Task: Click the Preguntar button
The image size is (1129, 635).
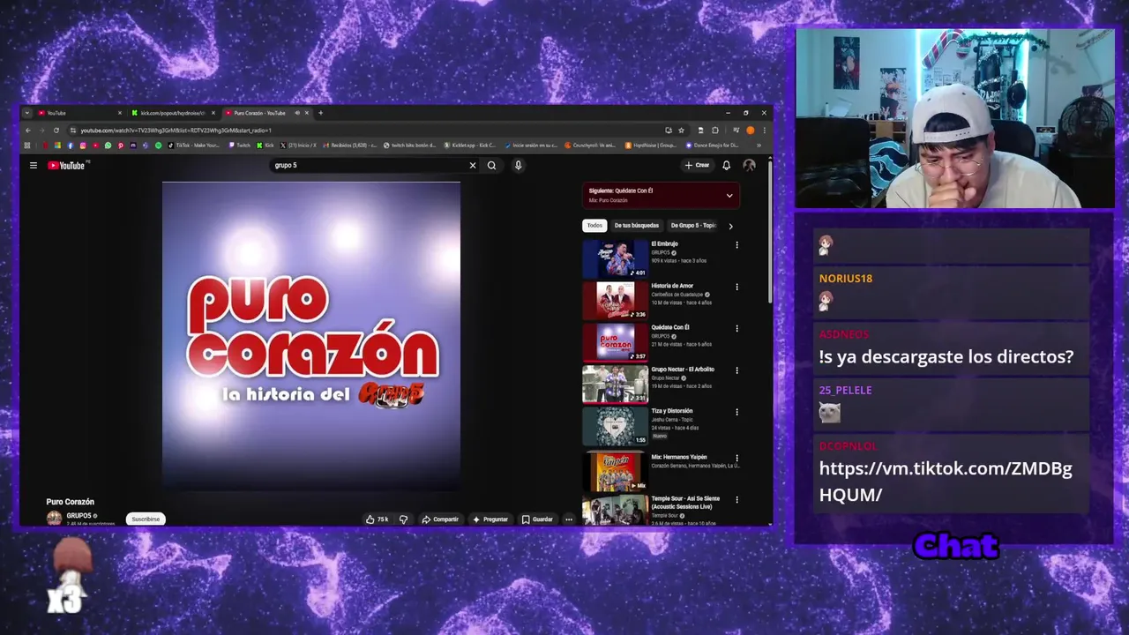Action: point(490,519)
